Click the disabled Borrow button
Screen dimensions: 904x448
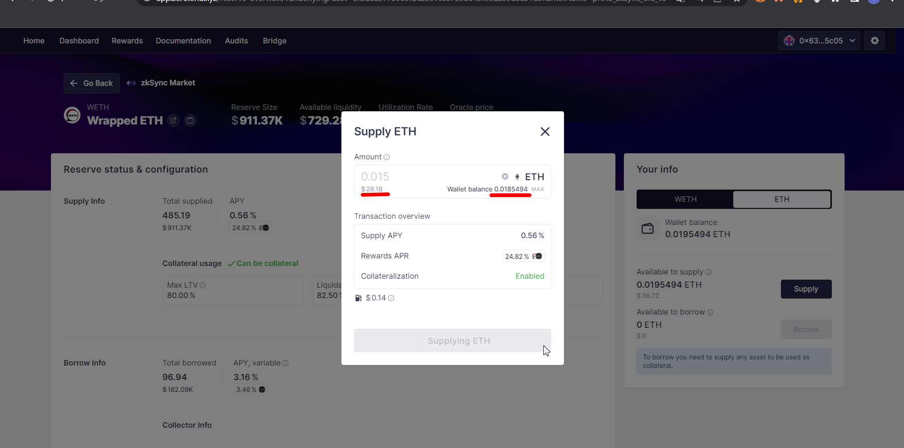[806, 329]
